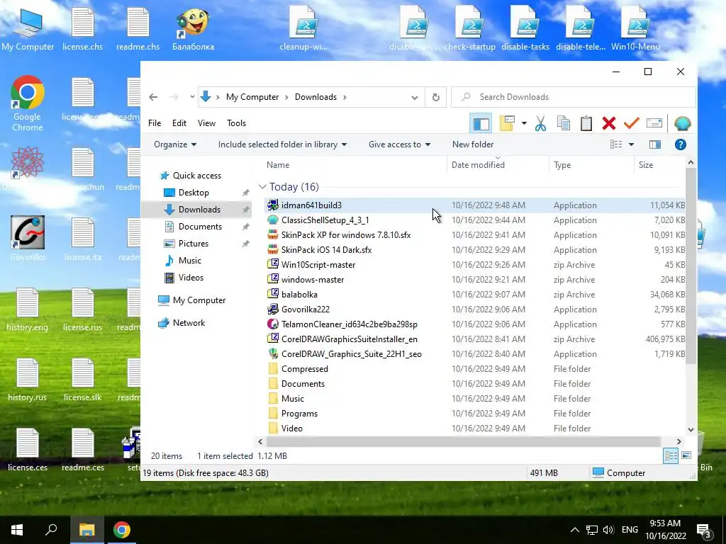Screen dimensions: 726x544
Task: Select Network in the navigation pane
Action: tap(189, 323)
